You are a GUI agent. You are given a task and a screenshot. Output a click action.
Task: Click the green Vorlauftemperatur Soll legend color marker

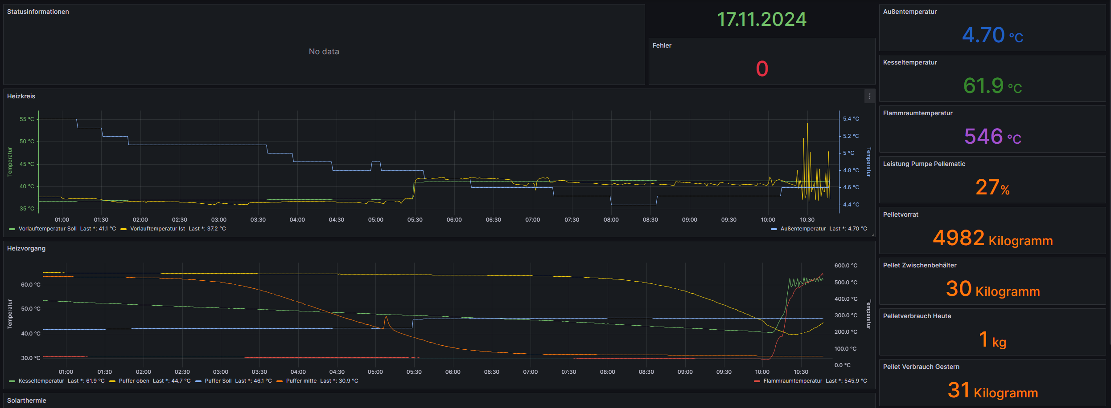tap(12, 229)
